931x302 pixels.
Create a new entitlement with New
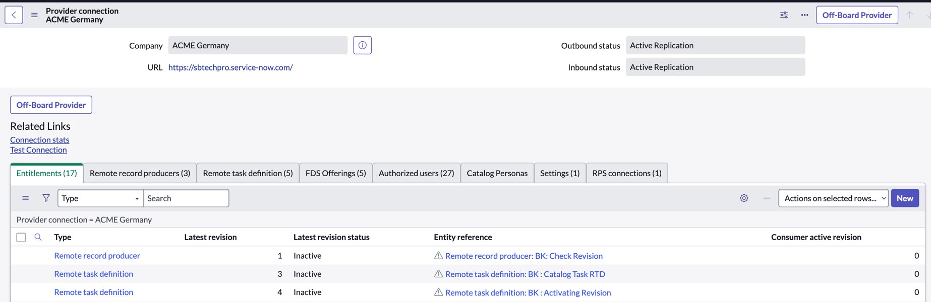[x=905, y=198]
